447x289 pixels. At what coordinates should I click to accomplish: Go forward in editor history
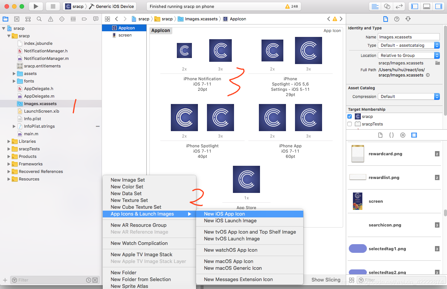pyautogui.click(x=125, y=19)
